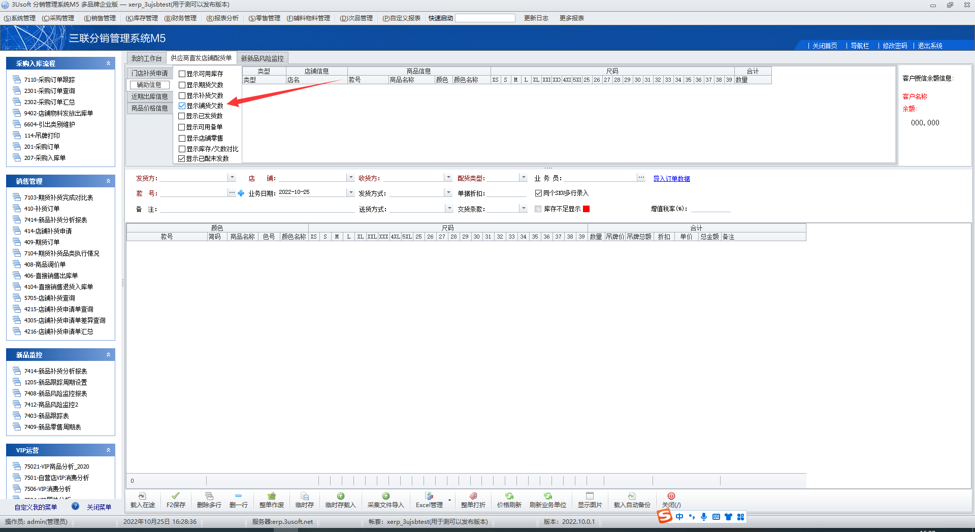The image size is (975, 532).
Task: Uncheck the 显示已配未发数 checkbox
Action: click(182, 158)
